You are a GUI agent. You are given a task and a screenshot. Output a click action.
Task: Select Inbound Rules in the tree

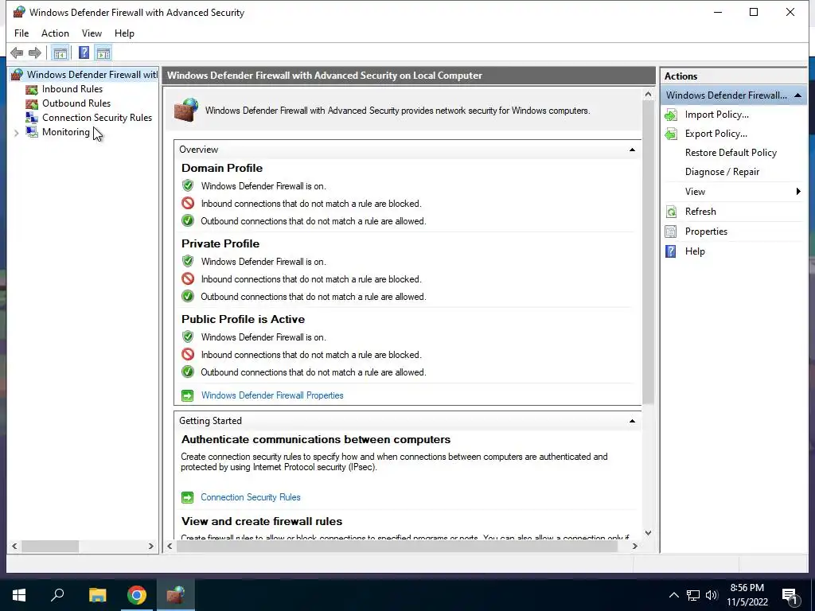(72, 89)
